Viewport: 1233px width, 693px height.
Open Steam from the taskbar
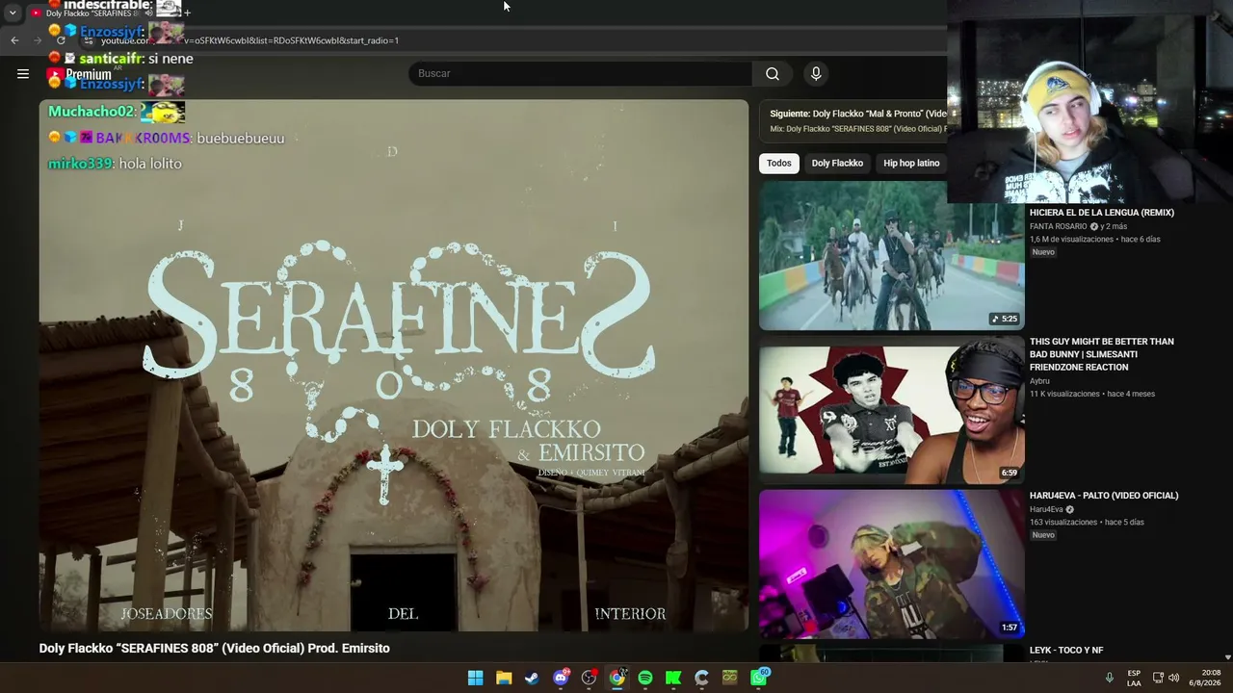[x=532, y=678]
